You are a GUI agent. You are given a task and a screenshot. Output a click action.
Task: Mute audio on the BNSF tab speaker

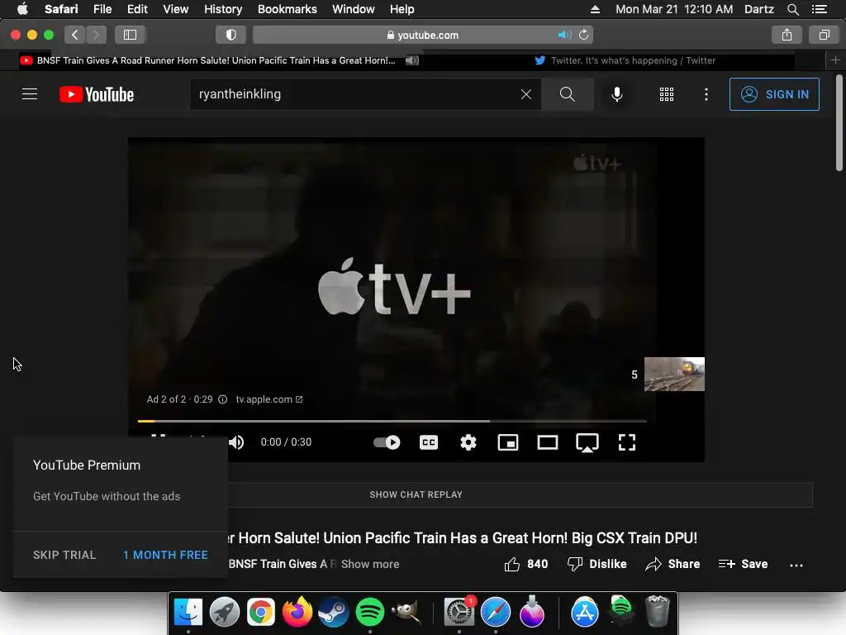pyautogui.click(x=412, y=60)
